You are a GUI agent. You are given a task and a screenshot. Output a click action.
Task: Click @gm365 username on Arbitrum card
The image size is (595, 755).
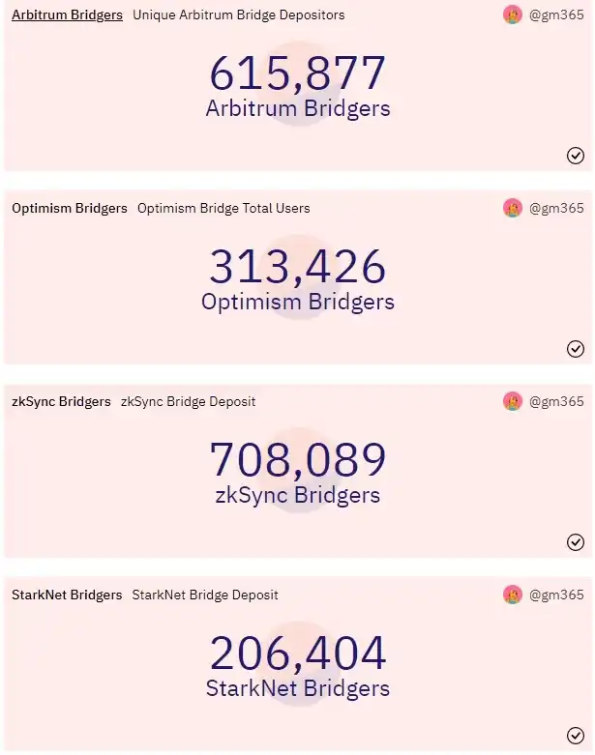pos(556,15)
